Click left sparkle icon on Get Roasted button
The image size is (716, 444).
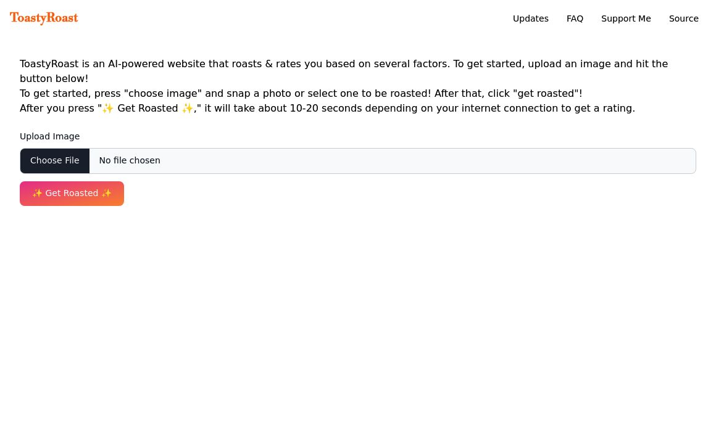tap(37, 194)
